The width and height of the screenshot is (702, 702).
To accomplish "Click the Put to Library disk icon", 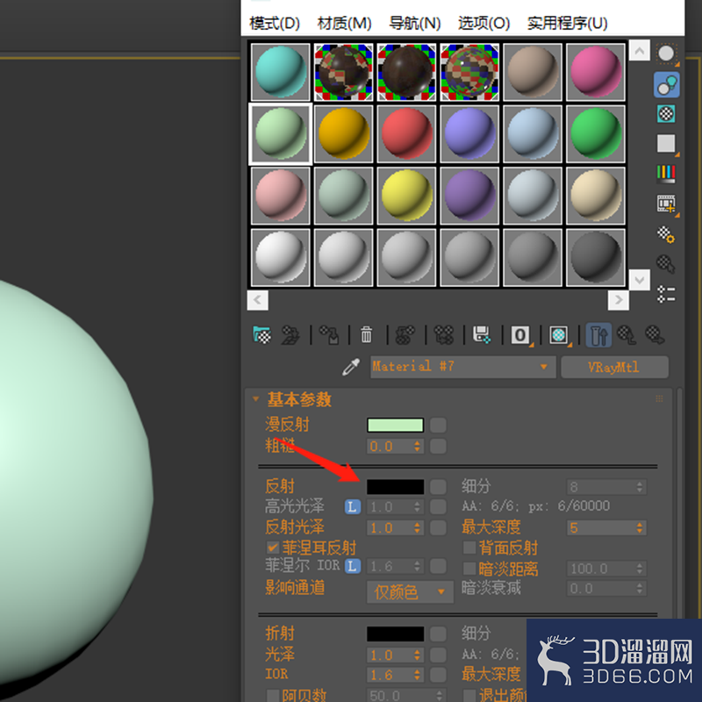I will pyautogui.click(x=482, y=335).
